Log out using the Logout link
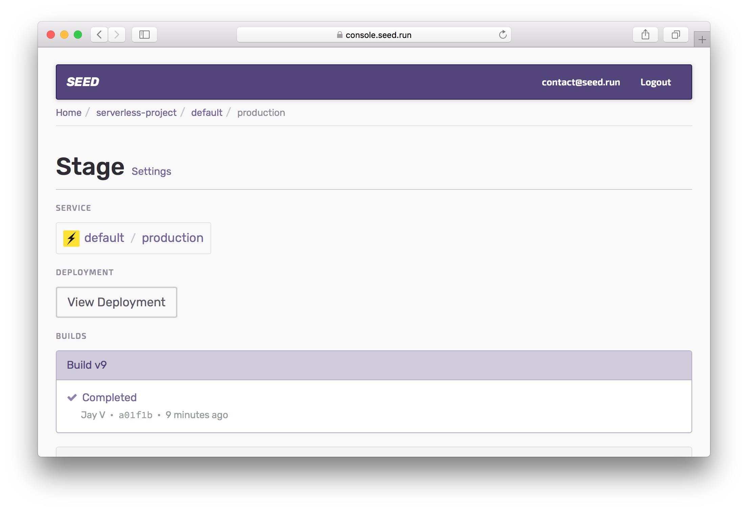748x511 pixels. click(x=656, y=82)
